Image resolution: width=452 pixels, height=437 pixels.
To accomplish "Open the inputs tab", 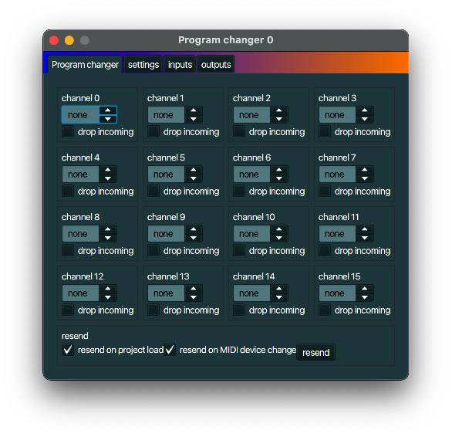I will 180,64.
